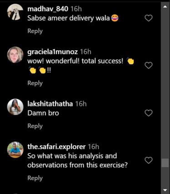Like graciela1munoz's comment with heart icon
The image size is (170, 194).
coord(149,65)
